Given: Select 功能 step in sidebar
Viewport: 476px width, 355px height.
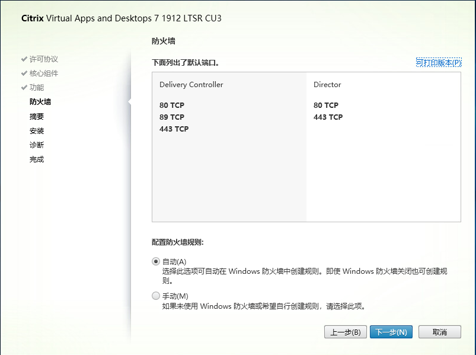Looking at the screenshot, I should (37, 88).
